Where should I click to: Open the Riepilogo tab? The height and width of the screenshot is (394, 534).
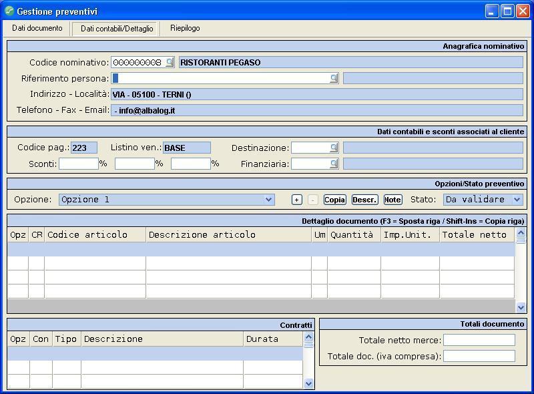[x=185, y=28]
